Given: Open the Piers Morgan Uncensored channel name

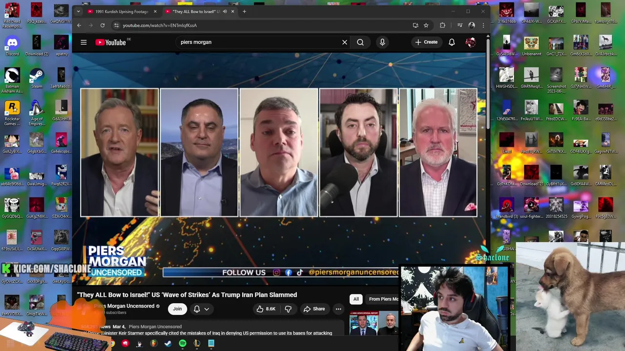Looking at the screenshot, I should (x=124, y=306).
